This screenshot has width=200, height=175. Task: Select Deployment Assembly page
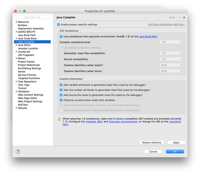tap(31, 29)
